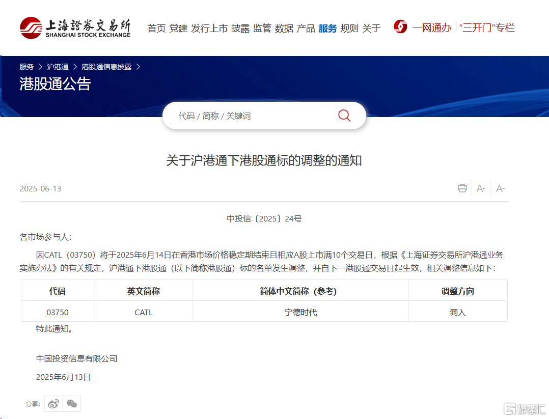
Task: Click the 三开门专栏 link
Action: point(487,28)
